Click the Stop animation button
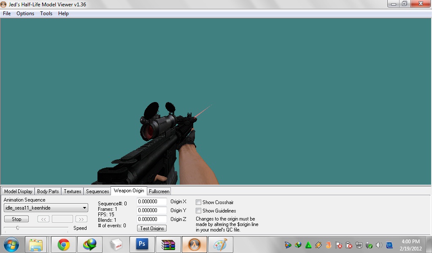Image resolution: width=432 pixels, height=253 pixels. (x=16, y=219)
